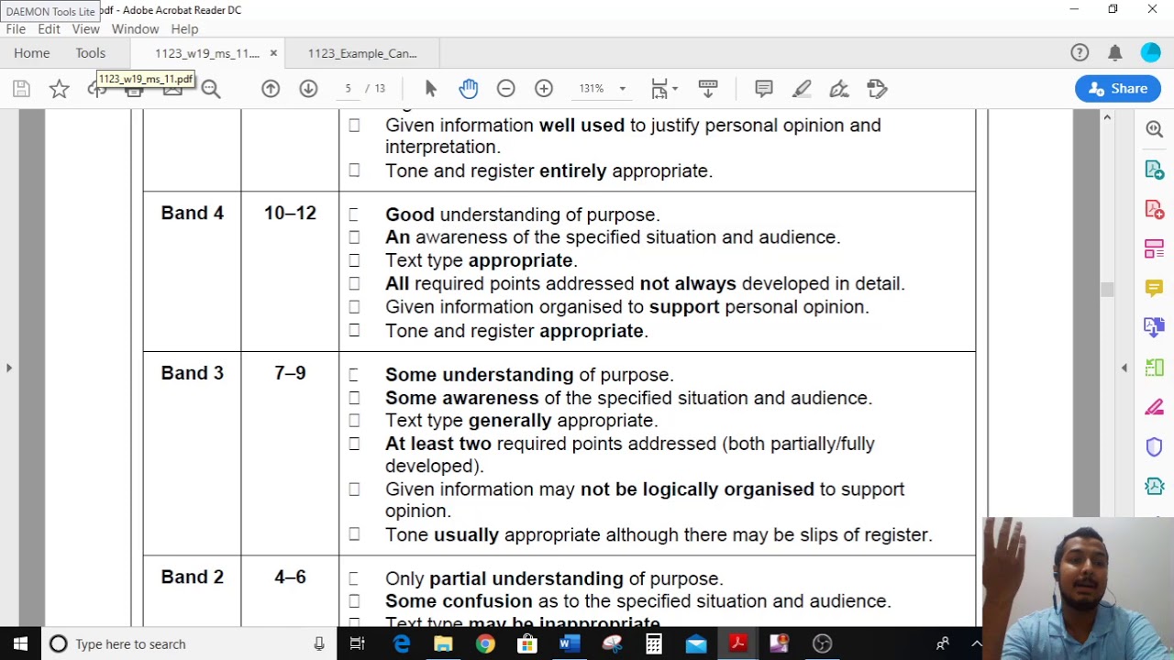Open Organize Pages in the right pane
1174x660 pixels.
pyautogui.click(x=1155, y=368)
